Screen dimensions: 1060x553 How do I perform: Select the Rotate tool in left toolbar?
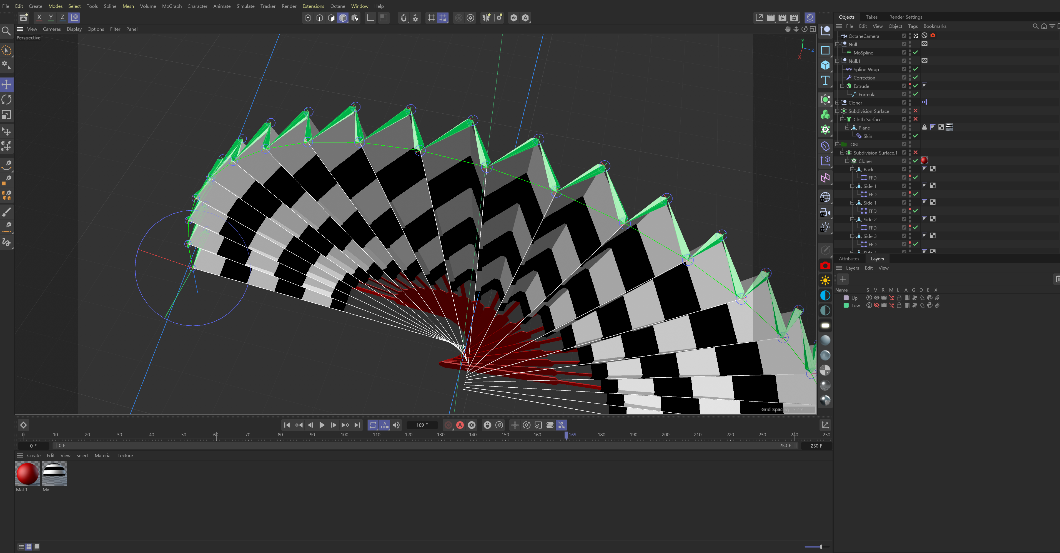click(x=7, y=100)
